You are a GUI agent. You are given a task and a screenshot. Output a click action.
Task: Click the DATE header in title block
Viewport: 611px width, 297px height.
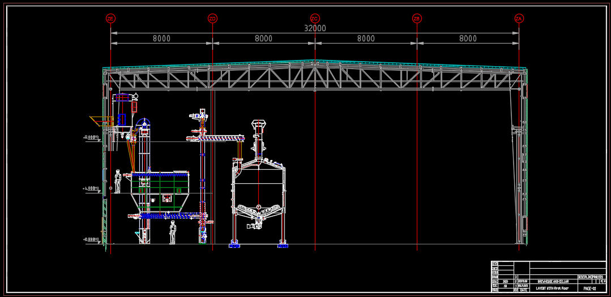(523, 290)
